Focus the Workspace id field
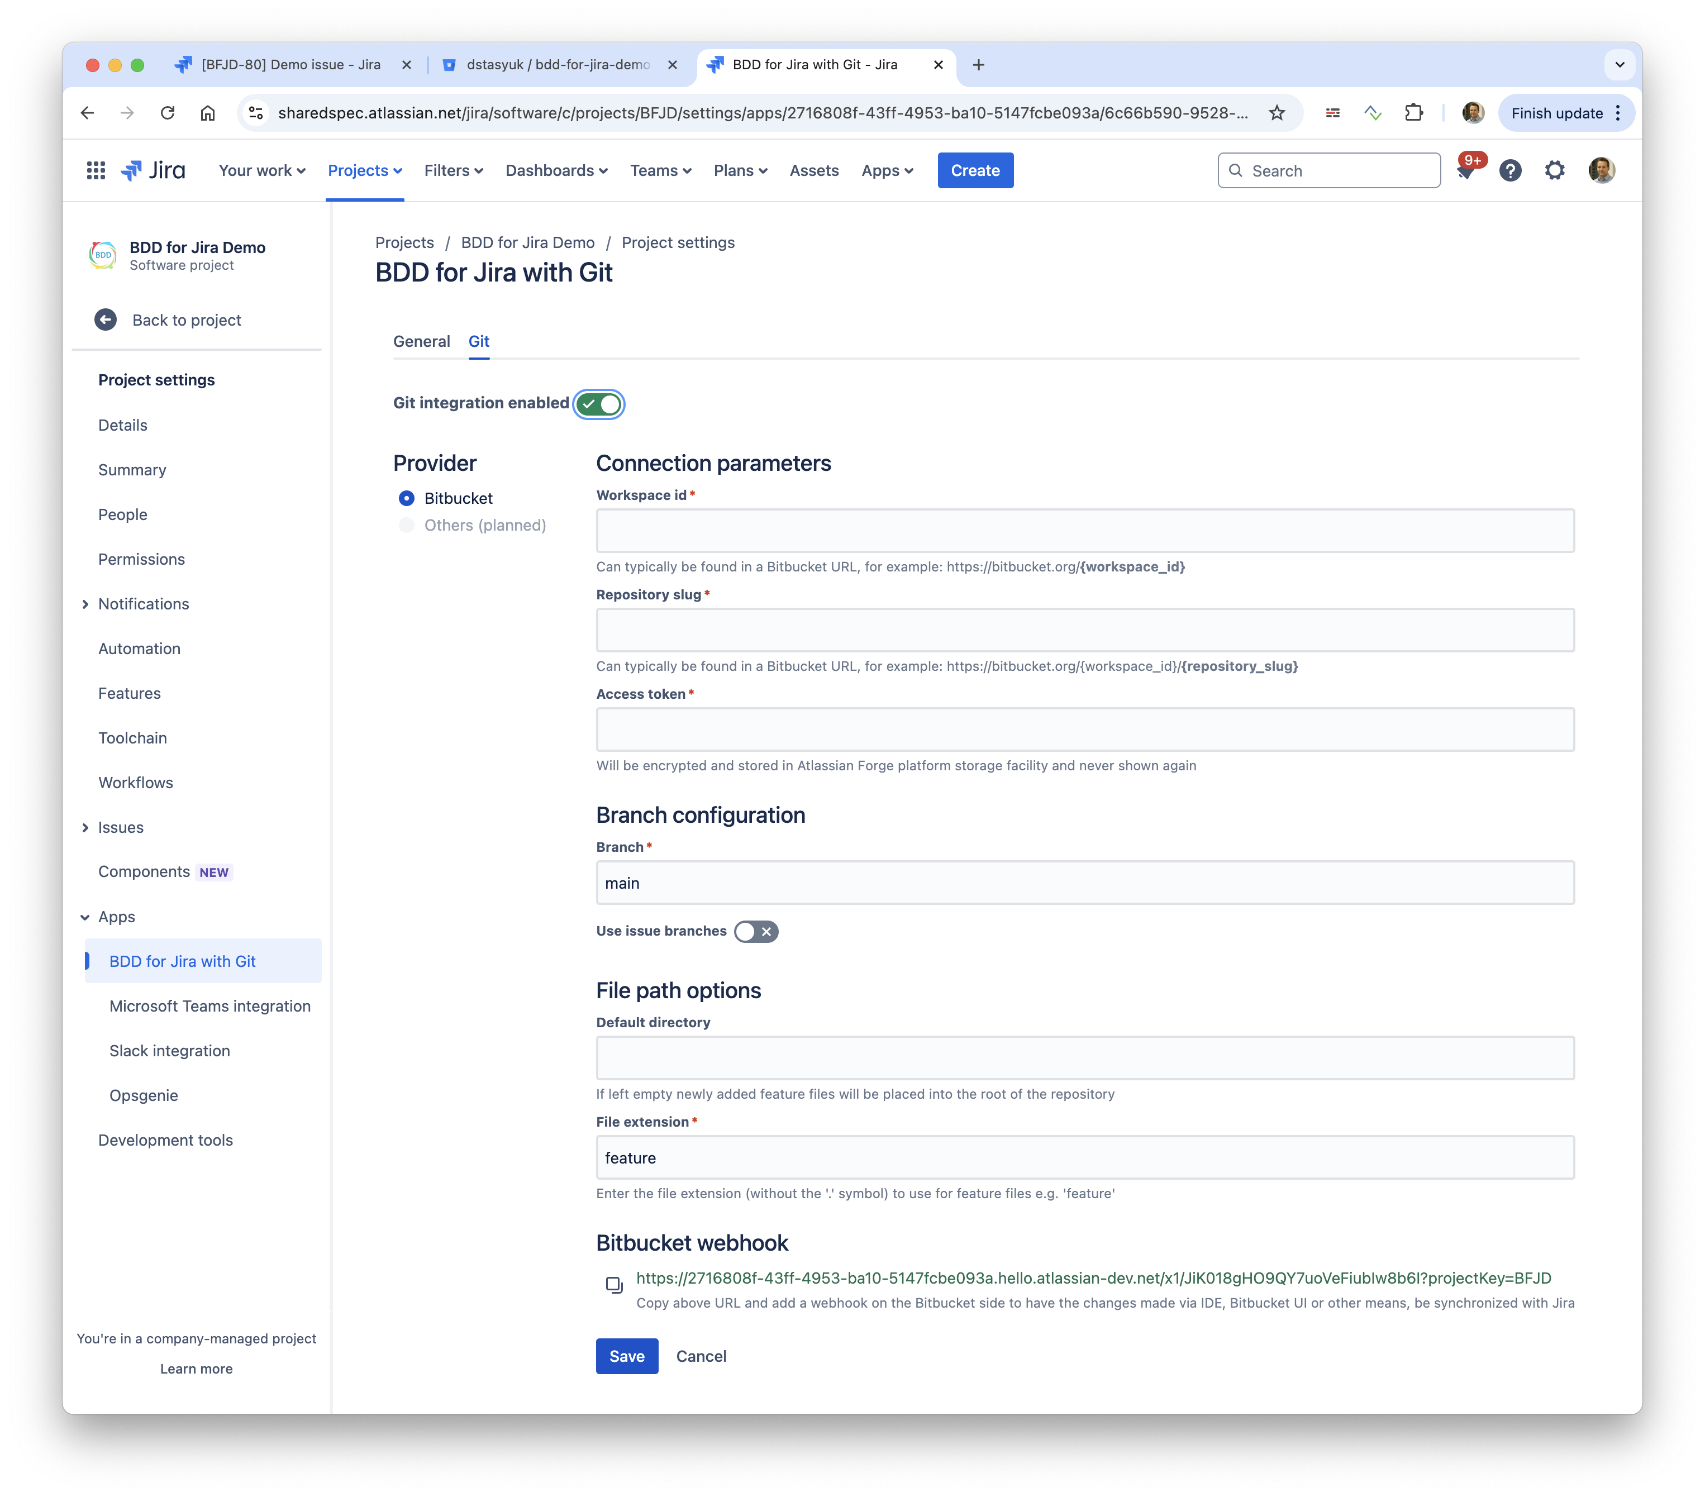Image resolution: width=1705 pixels, height=1497 pixels. (x=1085, y=531)
